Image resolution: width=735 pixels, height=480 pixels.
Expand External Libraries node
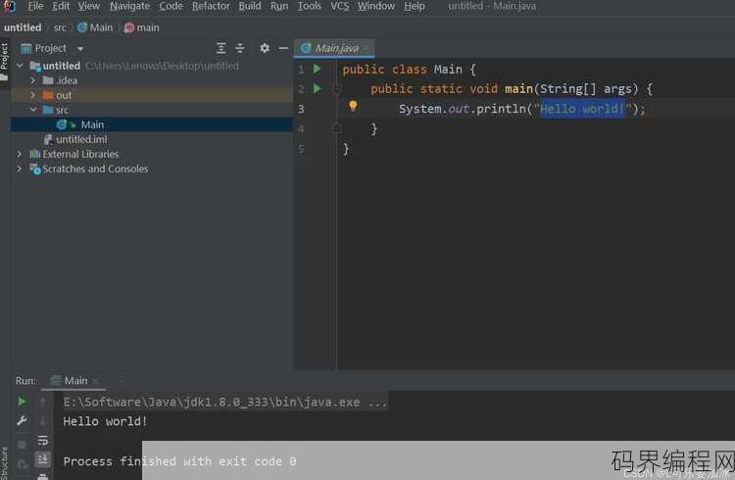click(20, 154)
